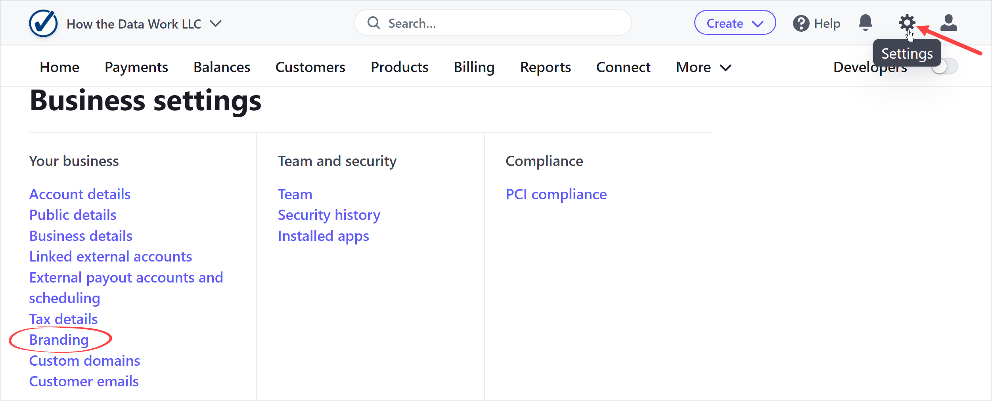Open Custom domains link

[84, 361]
